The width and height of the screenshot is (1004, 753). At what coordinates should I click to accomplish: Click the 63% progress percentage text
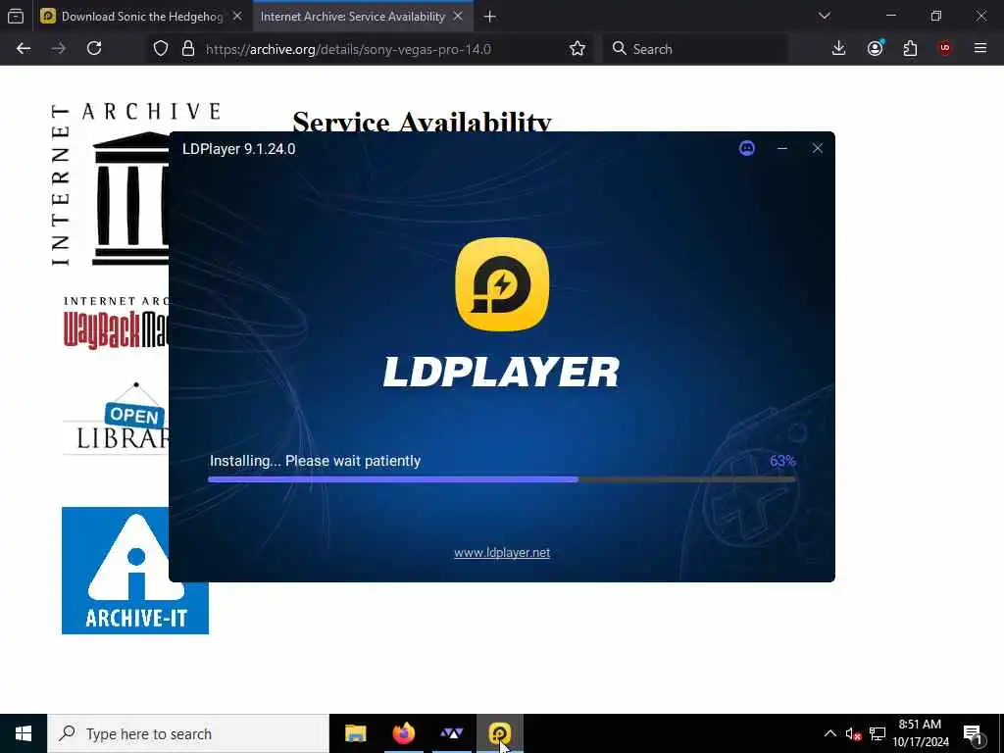coord(782,461)
